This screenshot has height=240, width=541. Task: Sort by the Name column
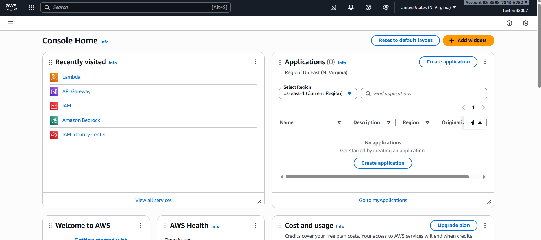(339, 122)
